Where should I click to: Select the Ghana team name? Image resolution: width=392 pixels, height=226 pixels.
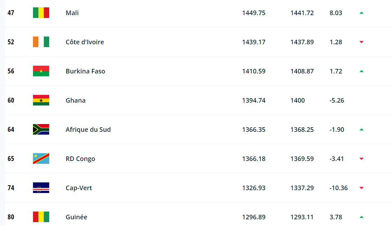(x=76, y=101)
